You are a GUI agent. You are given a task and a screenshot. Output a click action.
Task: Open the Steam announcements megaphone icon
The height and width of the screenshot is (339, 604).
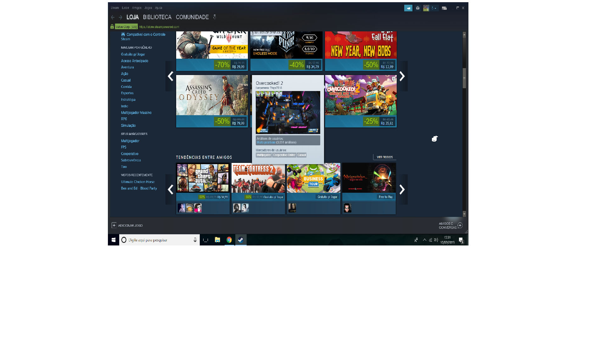408,8
